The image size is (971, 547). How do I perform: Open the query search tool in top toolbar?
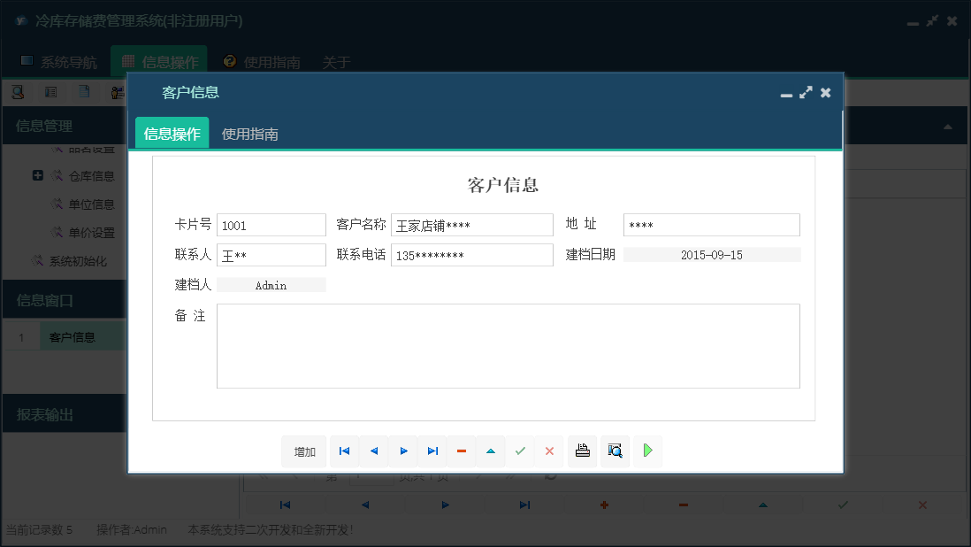coord(18,91)
